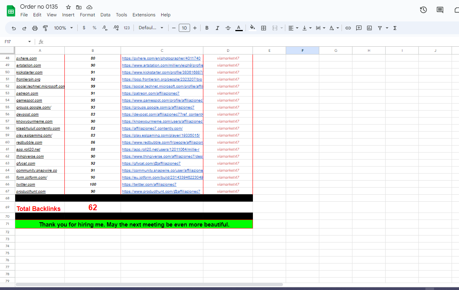Image resolution: width=459 pixels, height=290 pixels.
Task: Open the Format menu
Action: [87, 14]
